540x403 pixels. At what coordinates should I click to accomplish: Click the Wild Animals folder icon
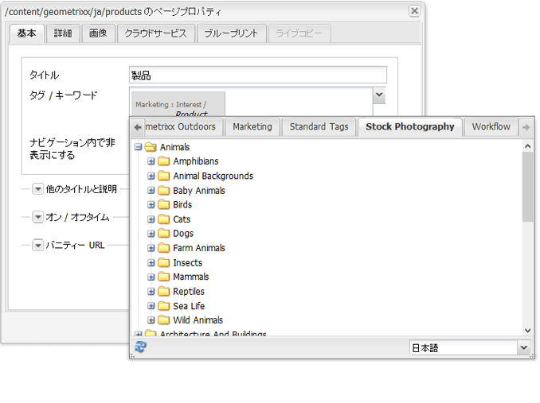point(163,320)
